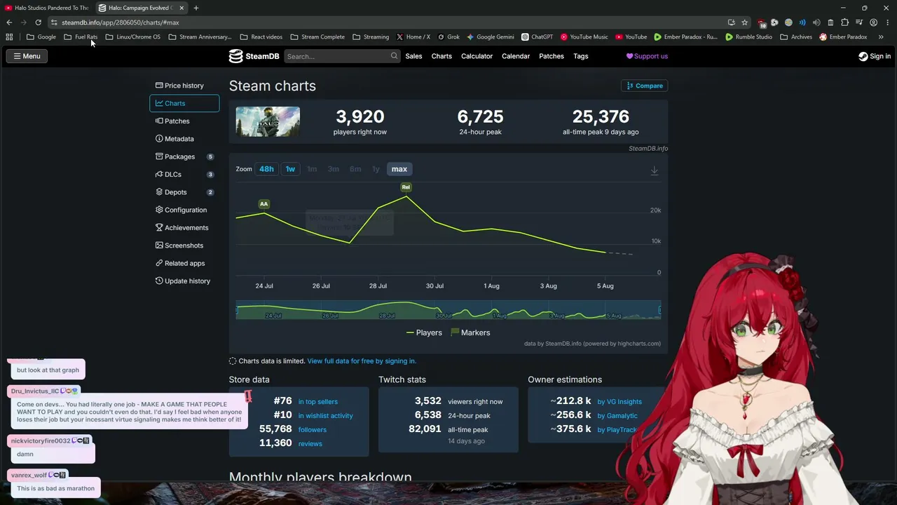897x505 pixels.
Task: Click the install app icon in address bar
Action: (731, 22)
